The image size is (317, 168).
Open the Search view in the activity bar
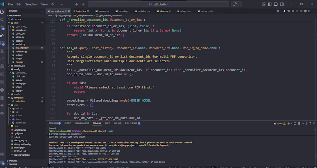pos(2,20)
